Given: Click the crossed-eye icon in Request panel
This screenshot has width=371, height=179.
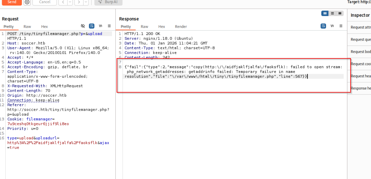Looking at the screenshot, I should [83, 26].
